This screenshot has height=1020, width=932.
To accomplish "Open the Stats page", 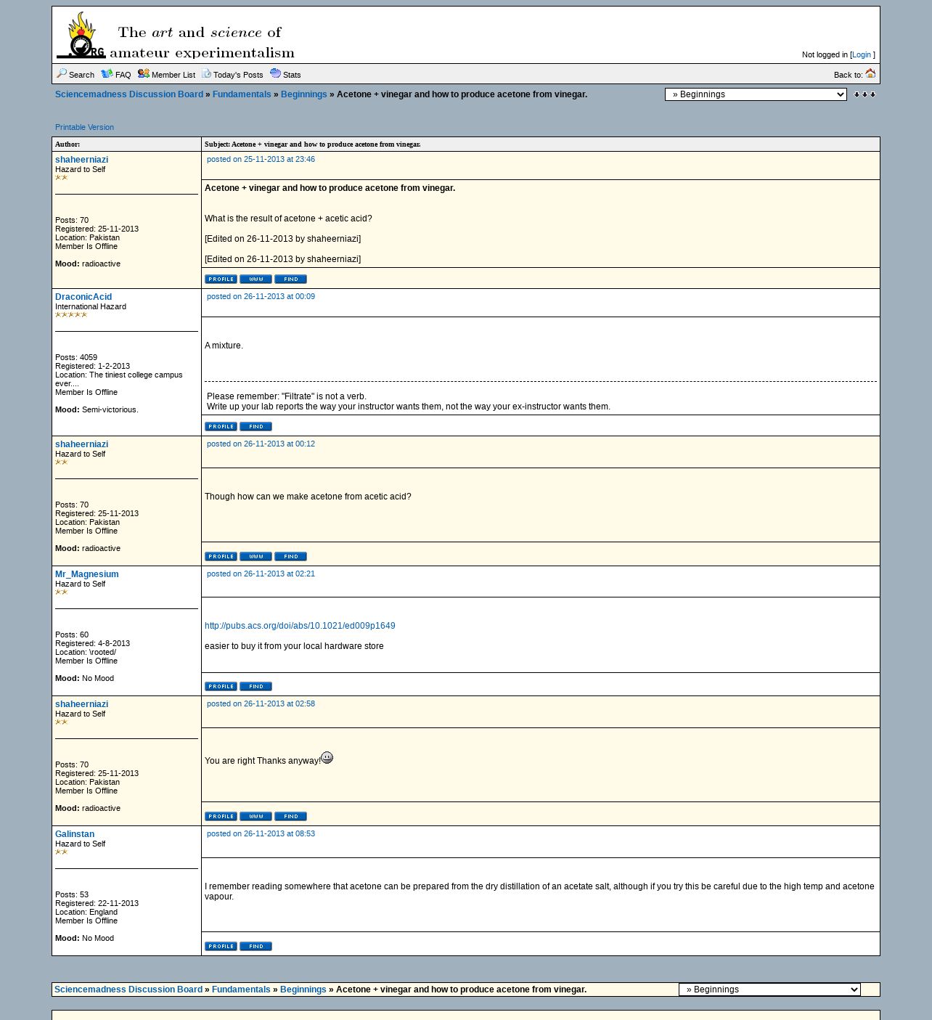I will (292, 75).
